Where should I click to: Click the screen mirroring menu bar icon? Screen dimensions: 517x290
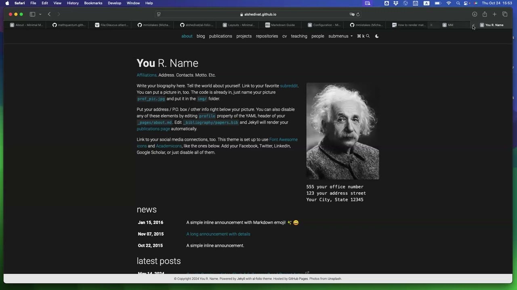pyautogui.click(x=367, y=3)
